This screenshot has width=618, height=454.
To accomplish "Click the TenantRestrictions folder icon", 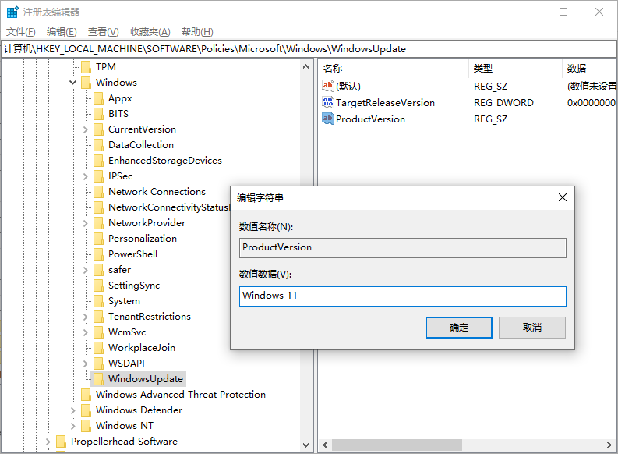I will pyautogui.click(x=98, y=317).
